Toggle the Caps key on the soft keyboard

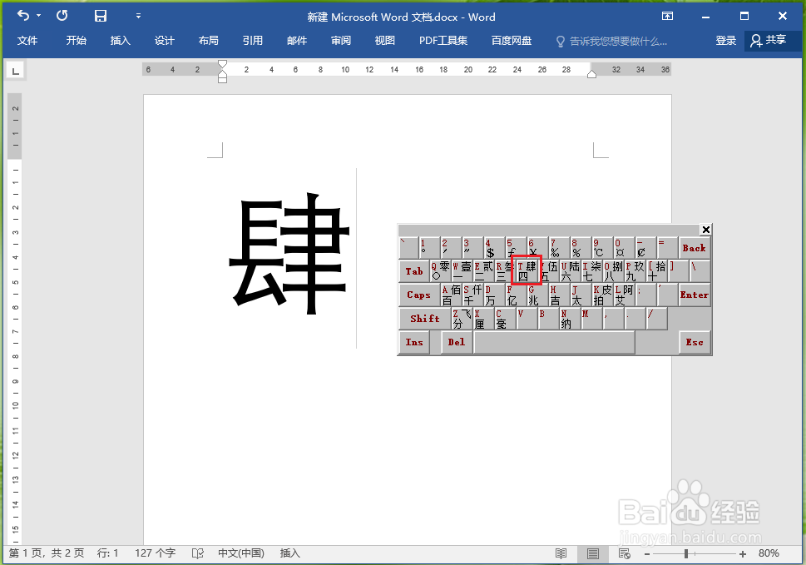point(418,295)
